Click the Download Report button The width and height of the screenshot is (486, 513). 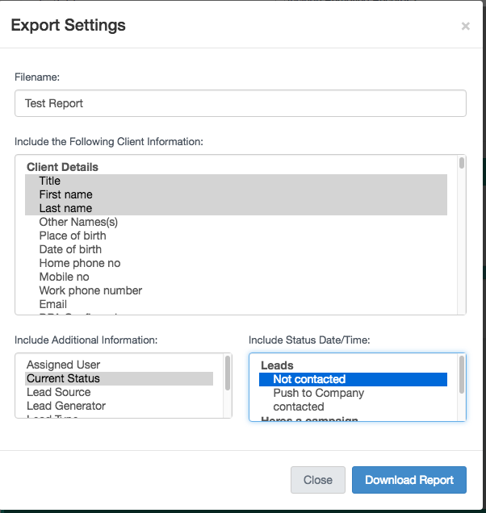click(408, 480)
